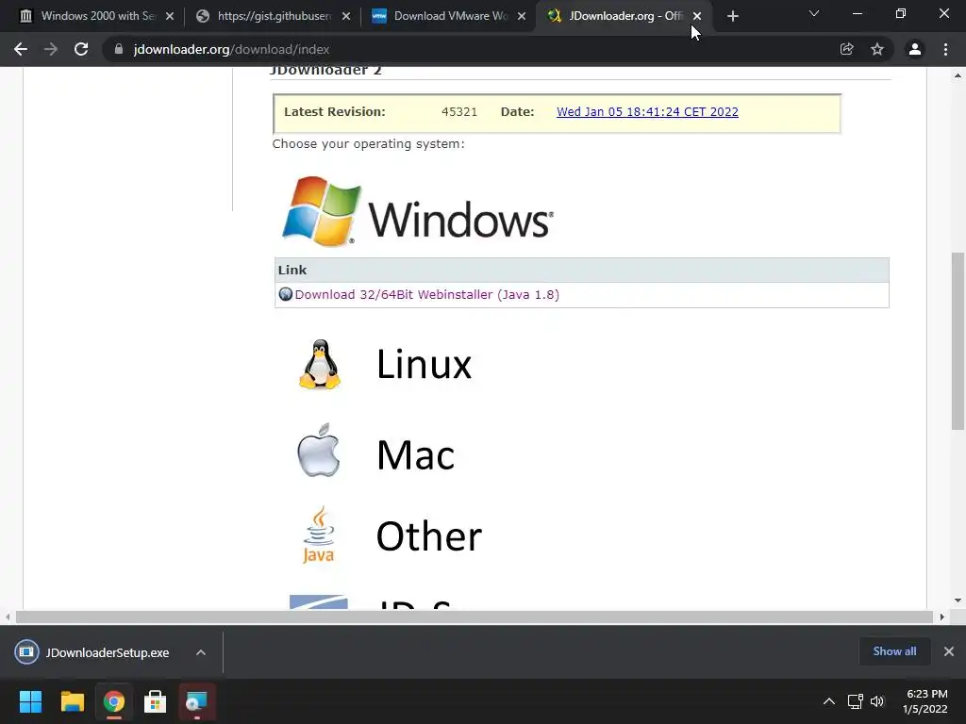Close the JDownloader.org tab
Viewport: 966px width, 724px height.
pyautogui.click(x=697, y=16)
